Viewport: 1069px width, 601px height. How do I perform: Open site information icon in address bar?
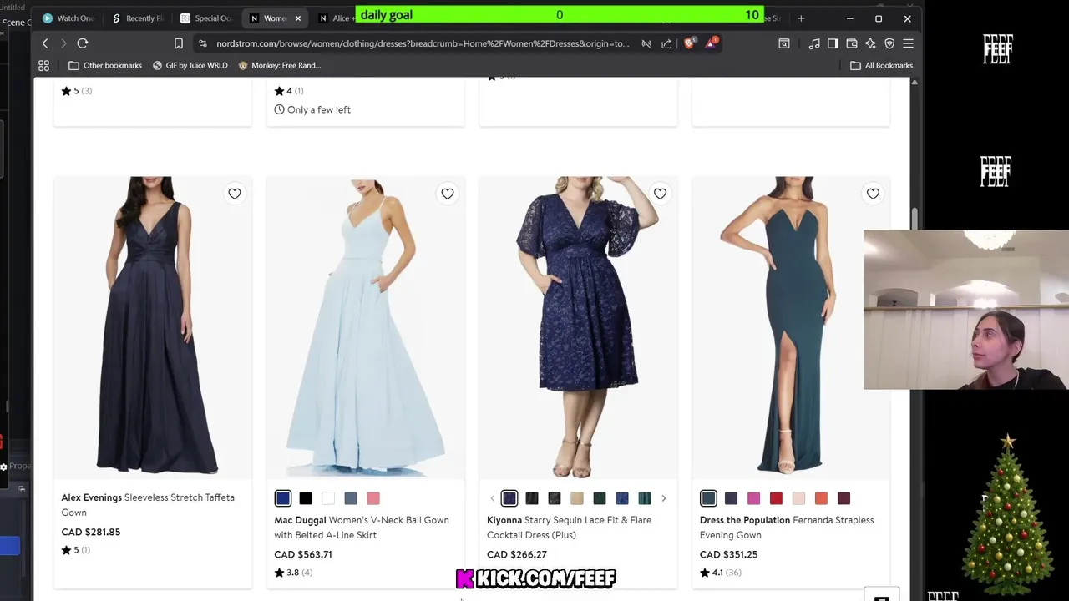tap(202, 43)
